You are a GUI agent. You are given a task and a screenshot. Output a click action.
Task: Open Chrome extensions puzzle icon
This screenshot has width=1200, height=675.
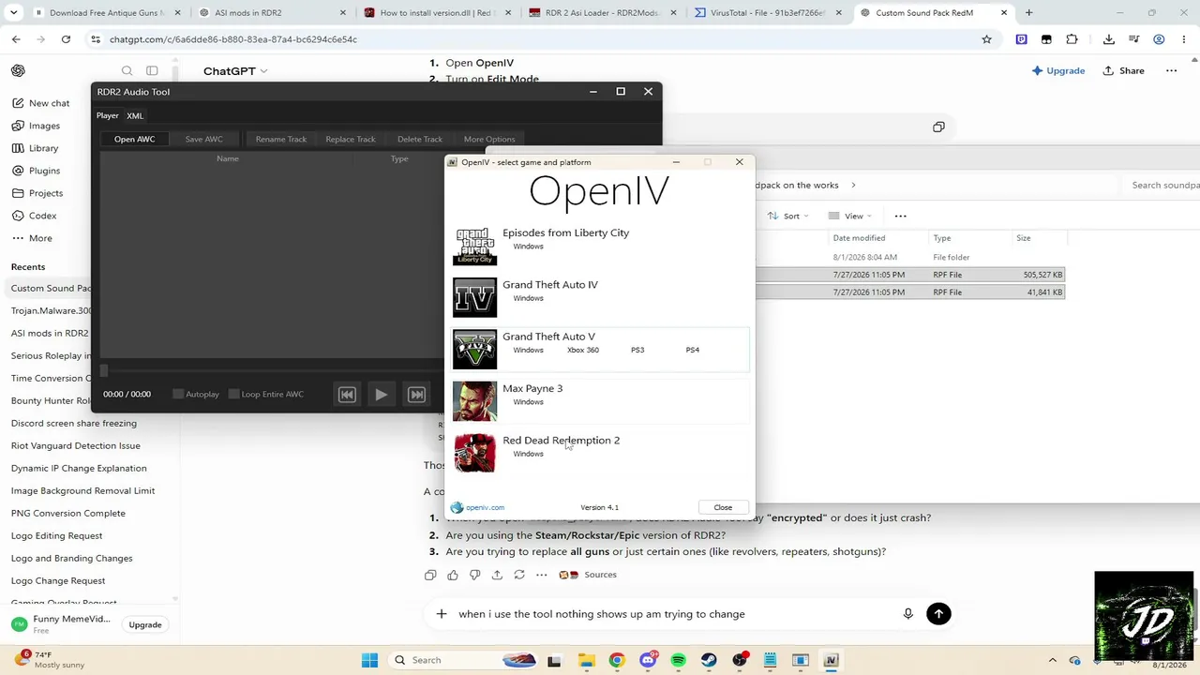[x=1072, y=39]
